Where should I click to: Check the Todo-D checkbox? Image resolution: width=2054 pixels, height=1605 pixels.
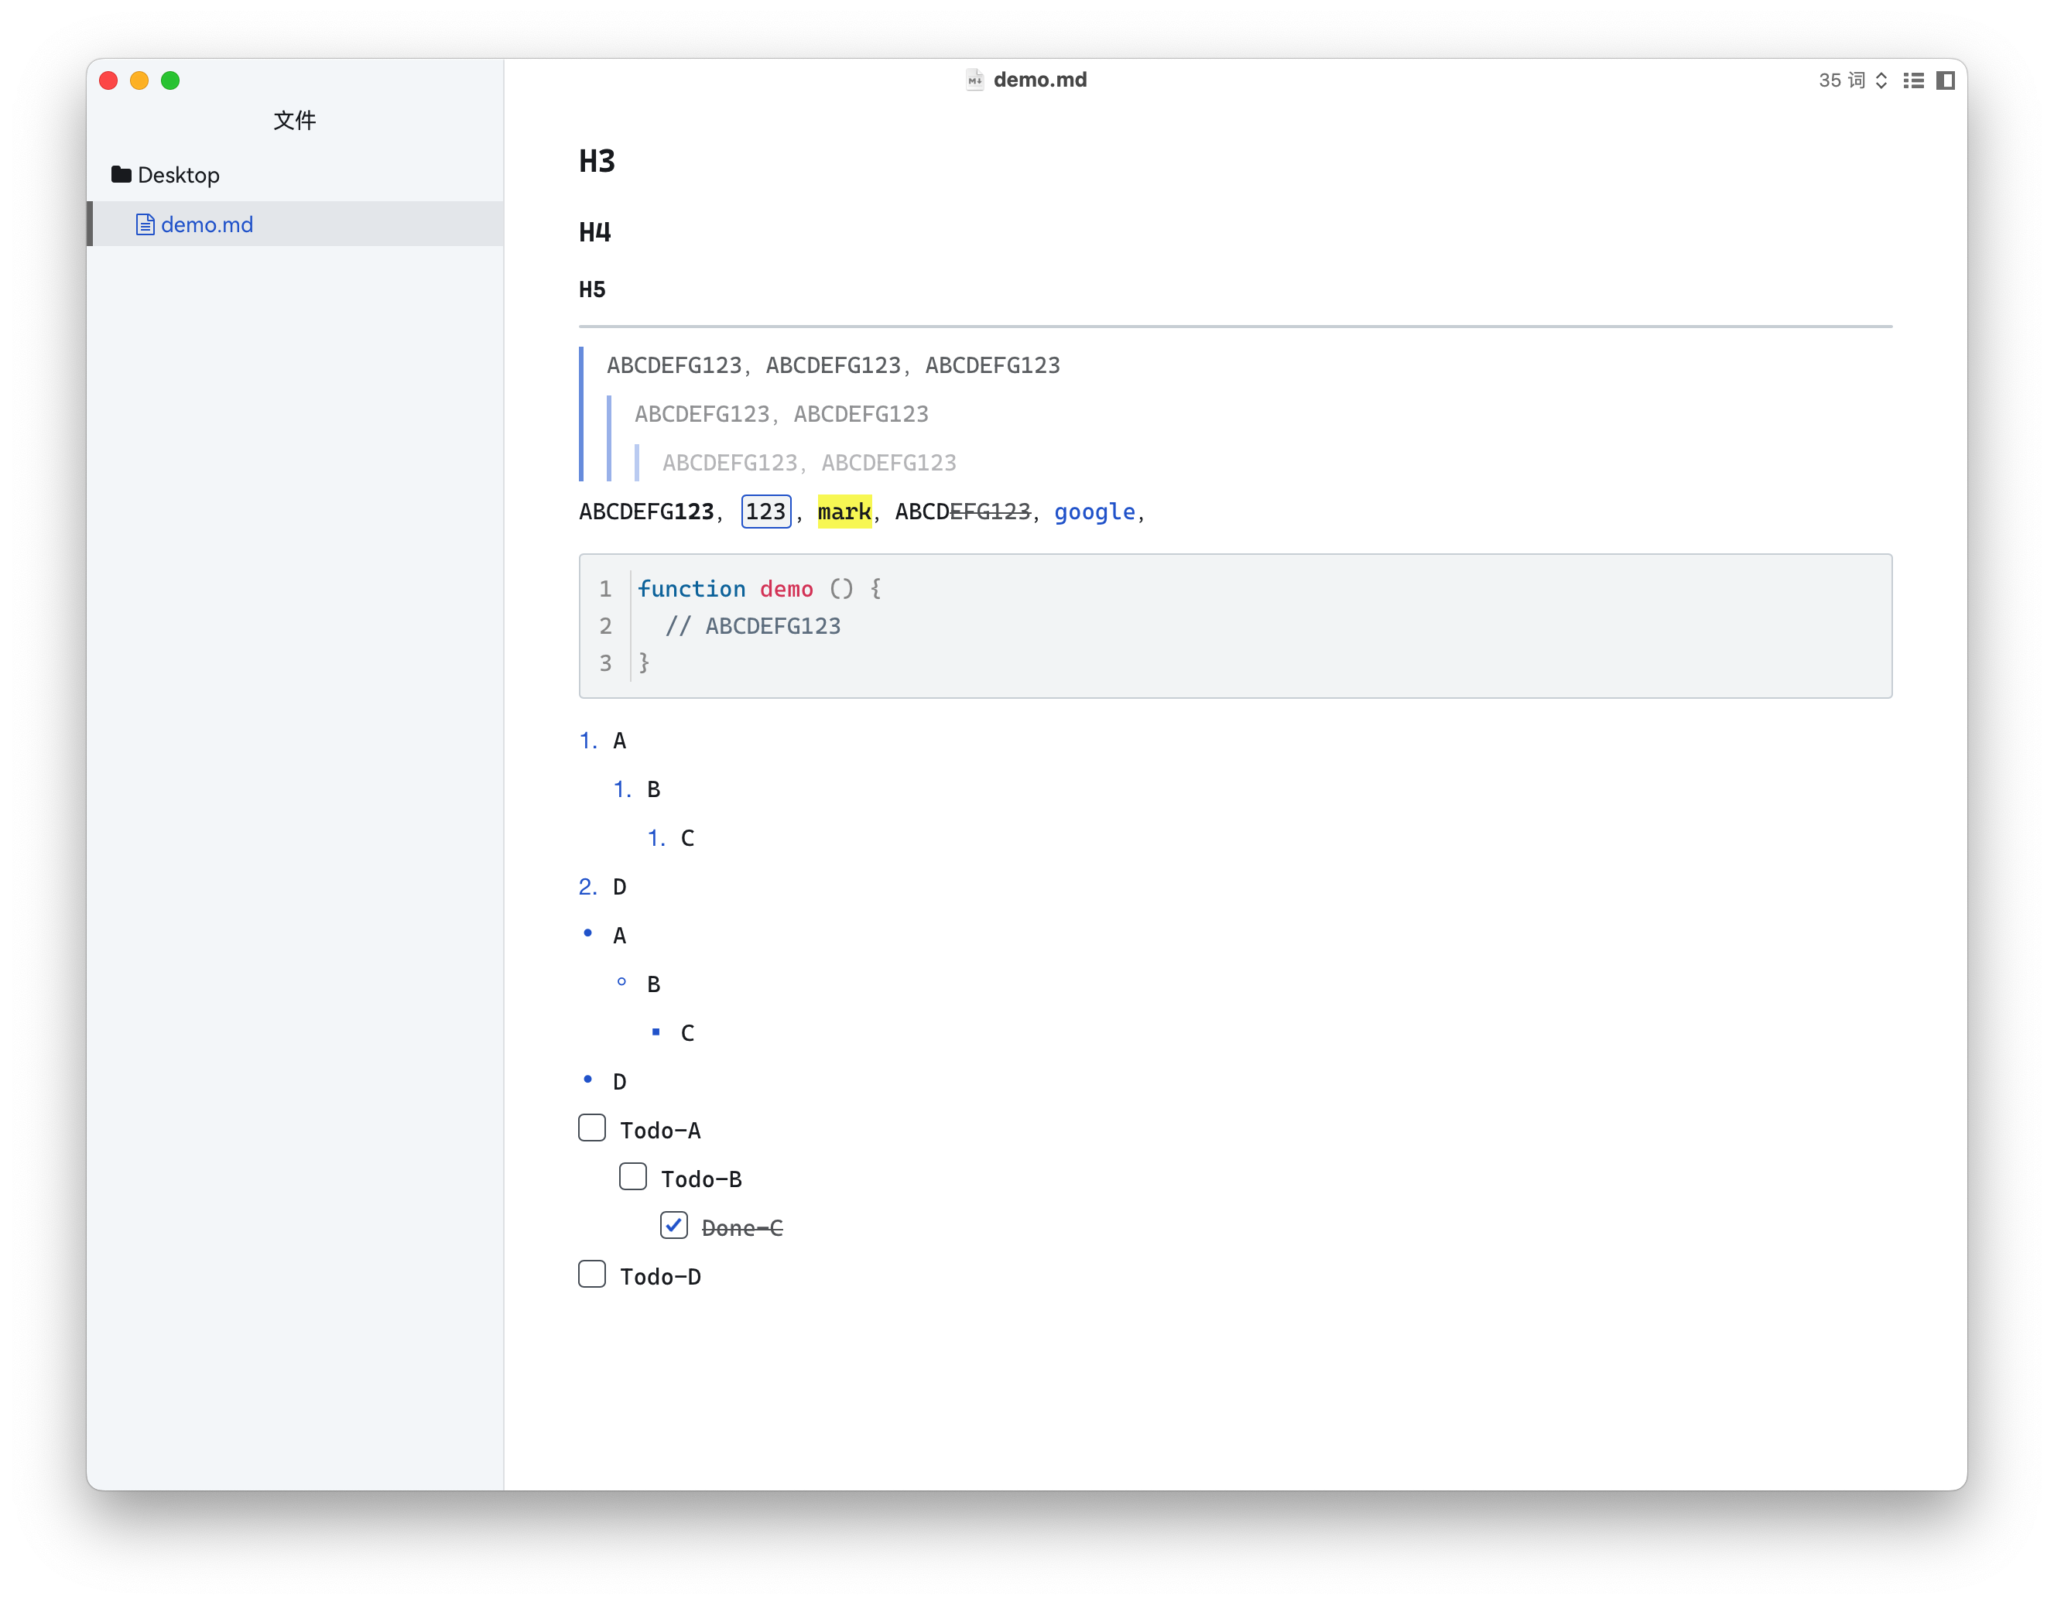click(x=591, y=1274)
